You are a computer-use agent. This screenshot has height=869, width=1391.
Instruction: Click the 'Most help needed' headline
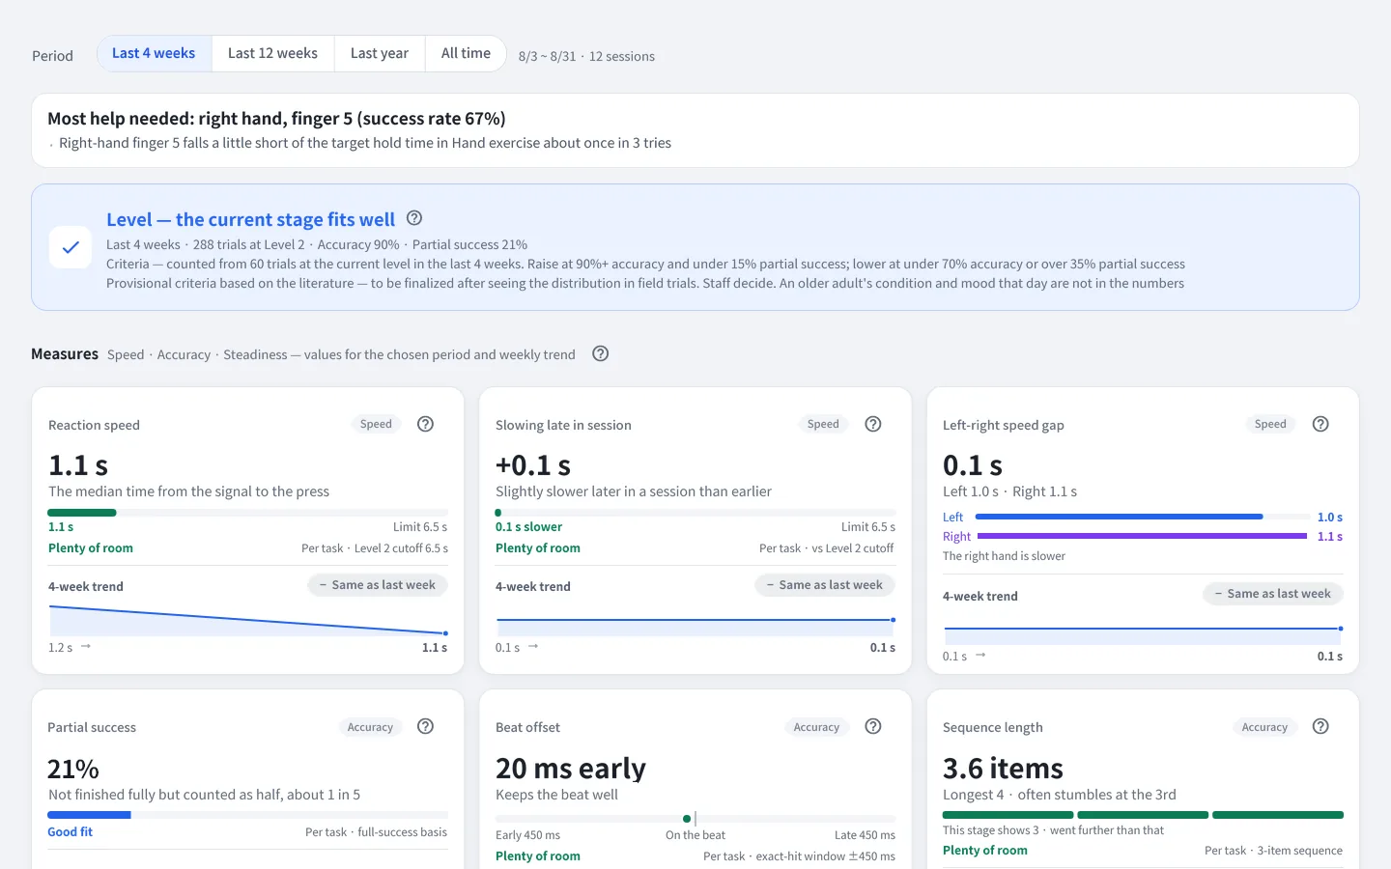point(276,119)
